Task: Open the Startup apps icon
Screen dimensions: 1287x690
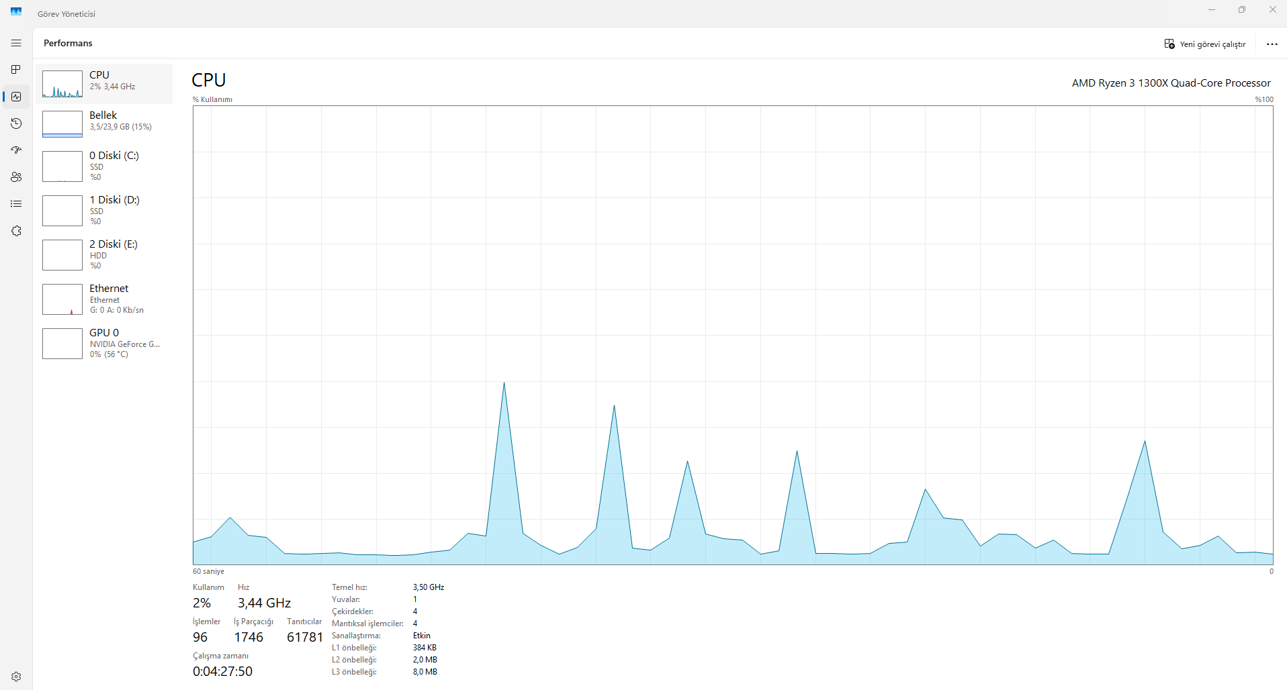Action: coord(16,150)
